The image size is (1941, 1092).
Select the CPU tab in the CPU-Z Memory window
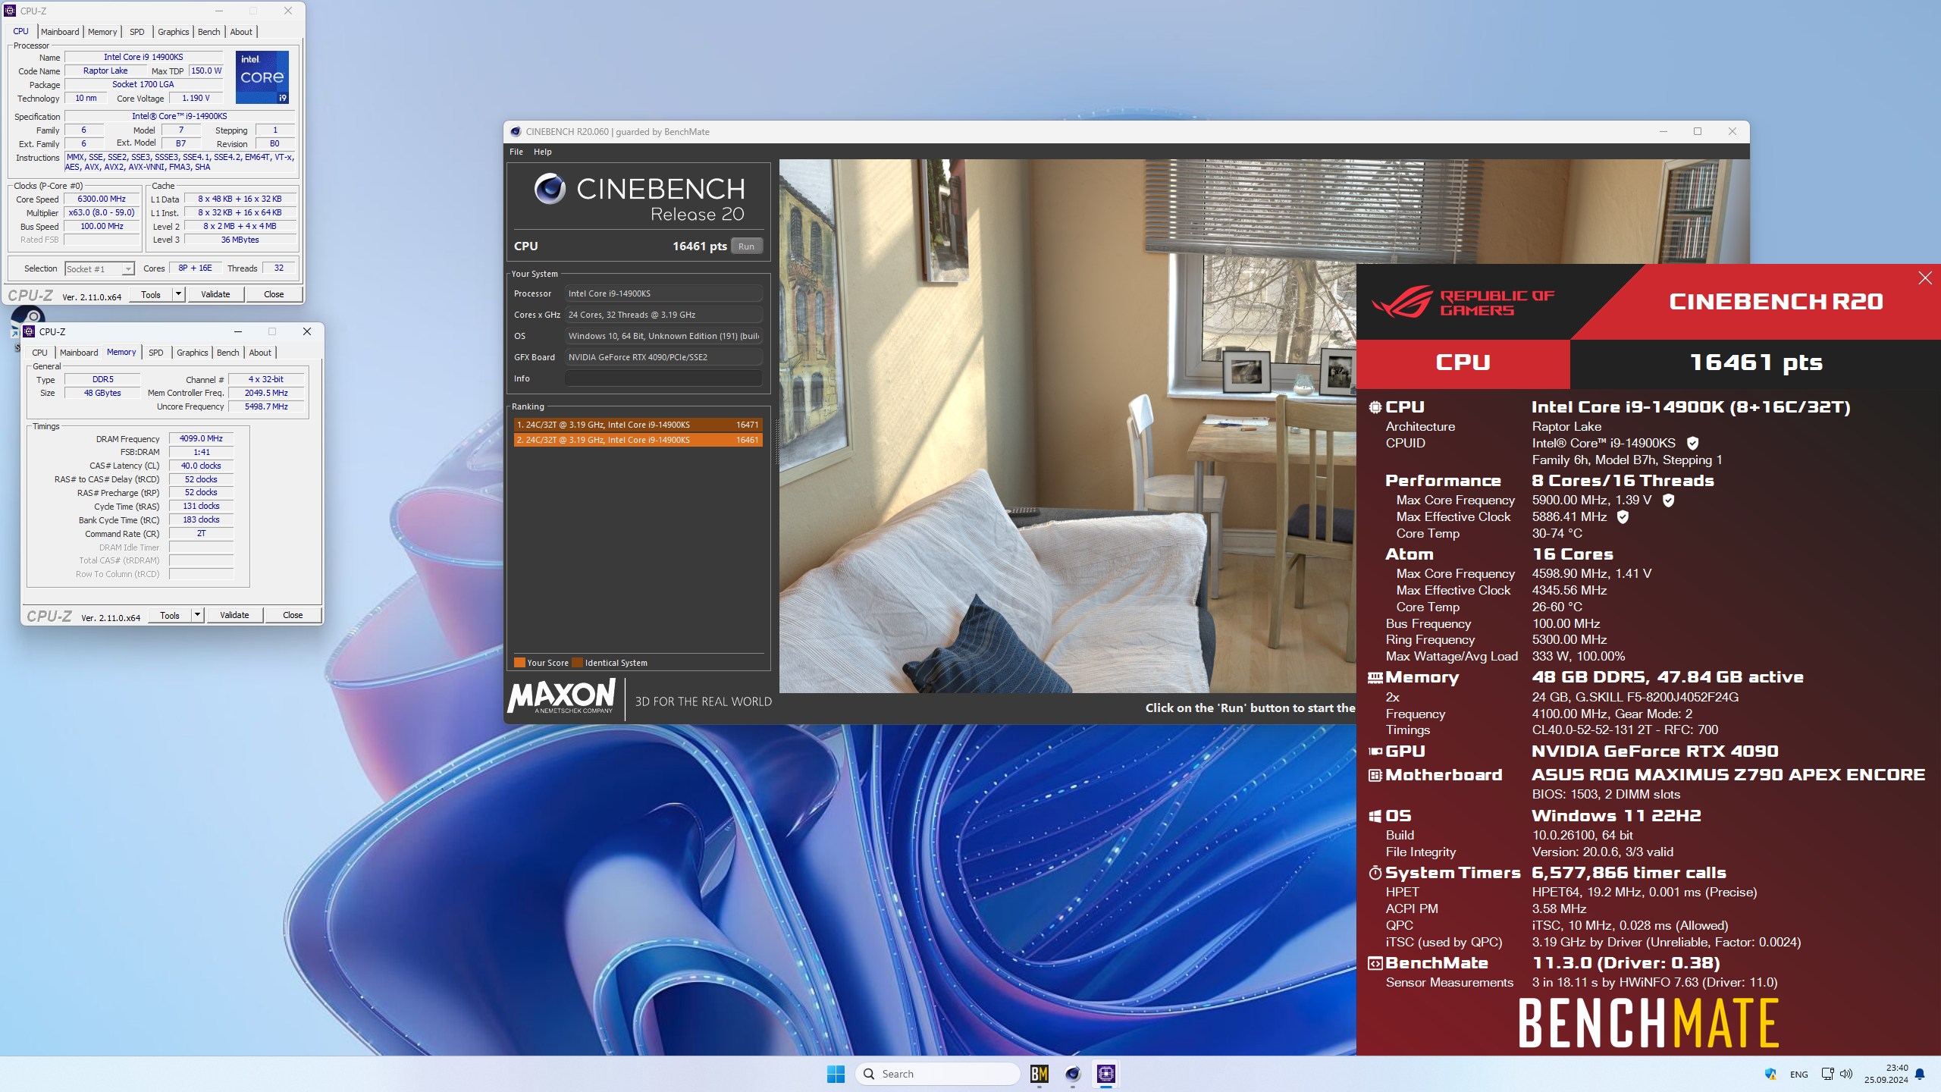39,353
